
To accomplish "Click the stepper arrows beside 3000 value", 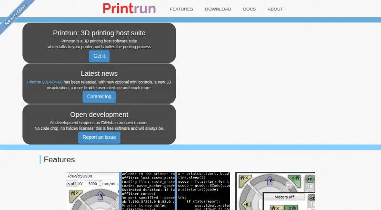I will coord(100,184).
